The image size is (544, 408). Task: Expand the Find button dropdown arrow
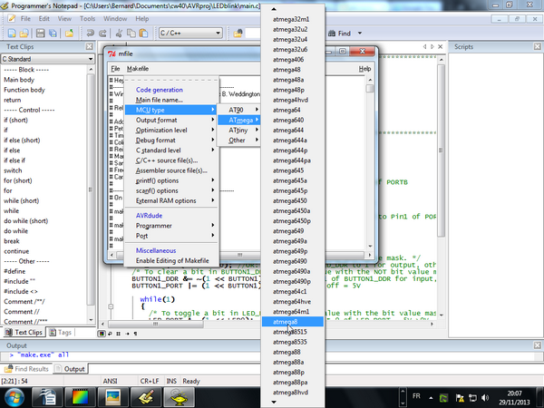pos(358,34)
